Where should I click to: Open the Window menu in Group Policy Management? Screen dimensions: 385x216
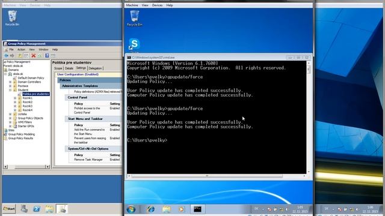43,49
